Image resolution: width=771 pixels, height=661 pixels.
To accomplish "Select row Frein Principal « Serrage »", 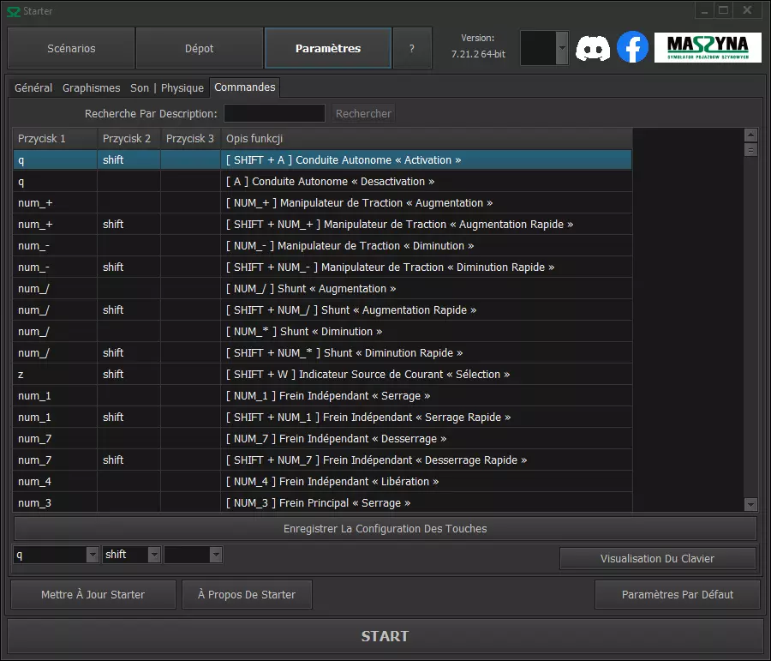I will click(323, 502).
